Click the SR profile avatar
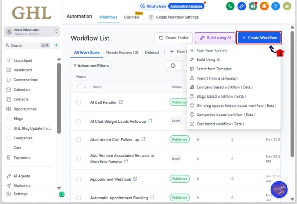Viewport: 297px width, 204px height. [x=287, y=6]
